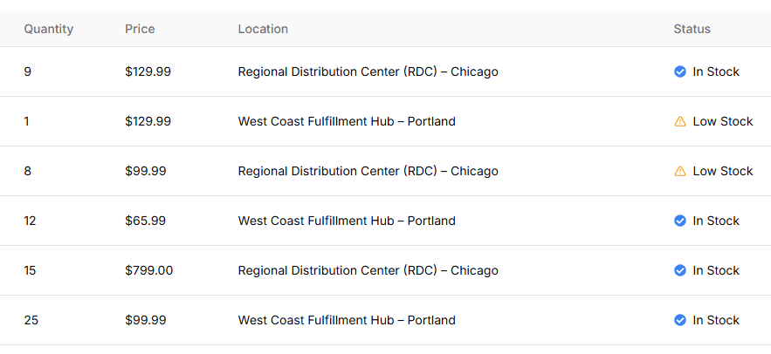
Task: Sort by the Quantity column header
Action: point(49,29)
